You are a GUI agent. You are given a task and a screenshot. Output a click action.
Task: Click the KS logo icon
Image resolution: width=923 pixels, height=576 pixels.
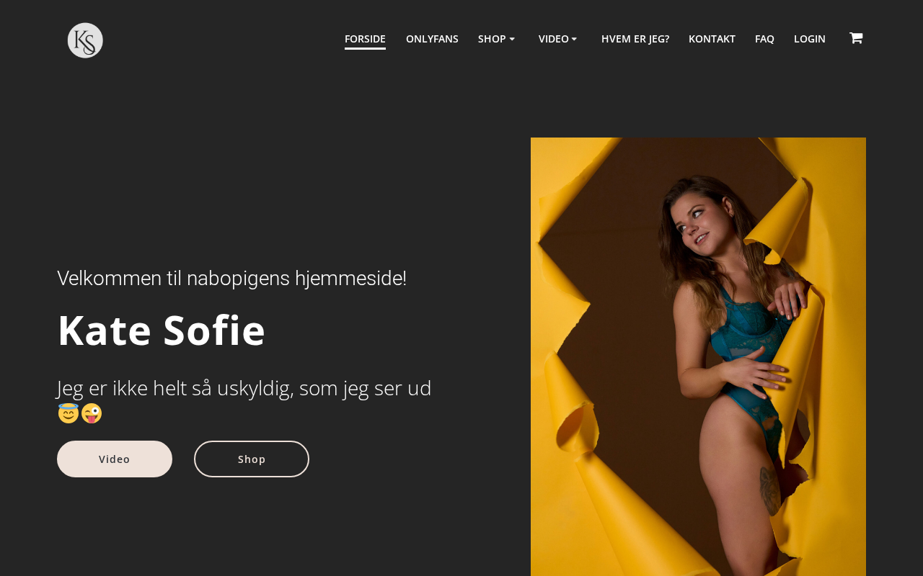(x=85, y=40)
